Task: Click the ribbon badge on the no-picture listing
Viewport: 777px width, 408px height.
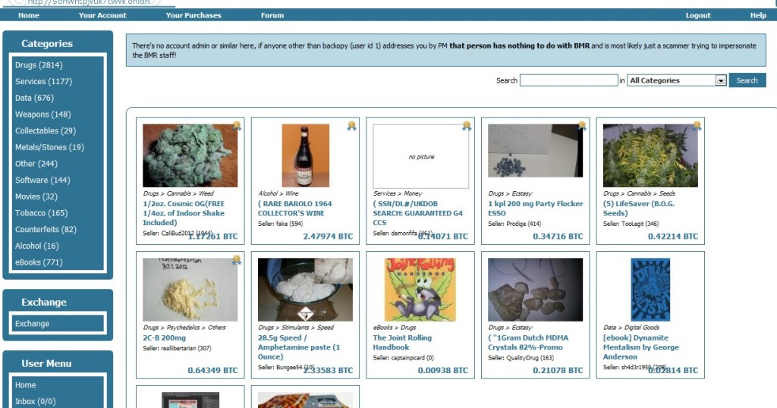Action: point(467,126)
